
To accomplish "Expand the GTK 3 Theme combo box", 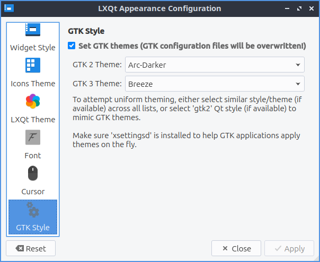I will [x=215, y=84].
